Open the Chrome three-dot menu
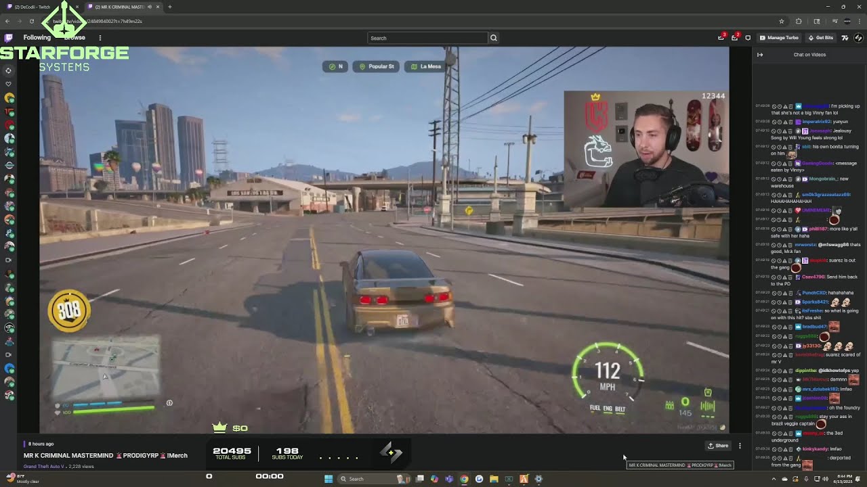 tap(859, 21)
